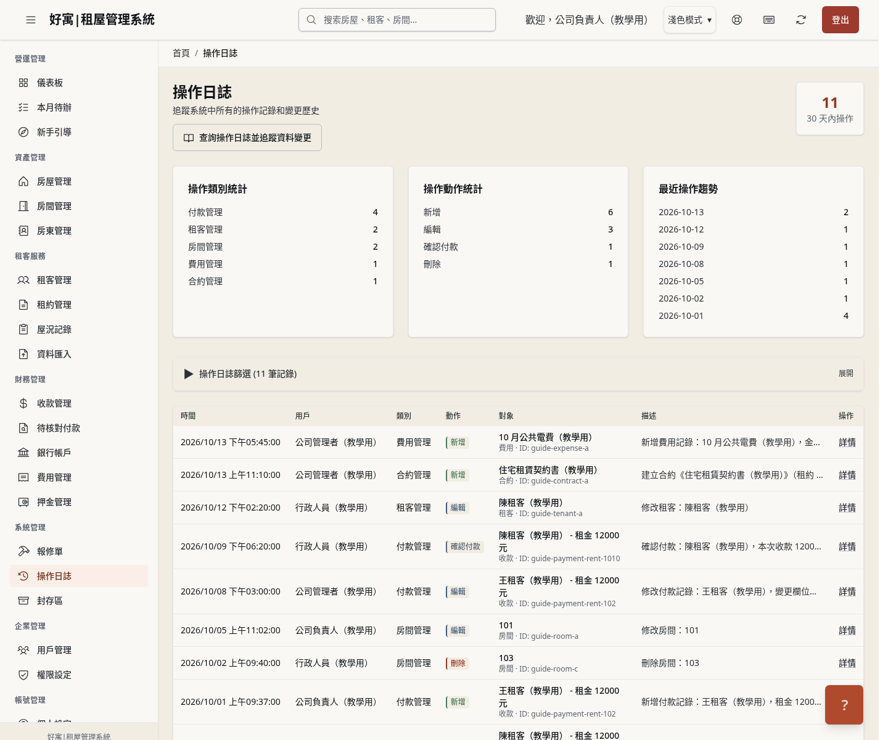Click the refresh icon in header

coord(801,20)
